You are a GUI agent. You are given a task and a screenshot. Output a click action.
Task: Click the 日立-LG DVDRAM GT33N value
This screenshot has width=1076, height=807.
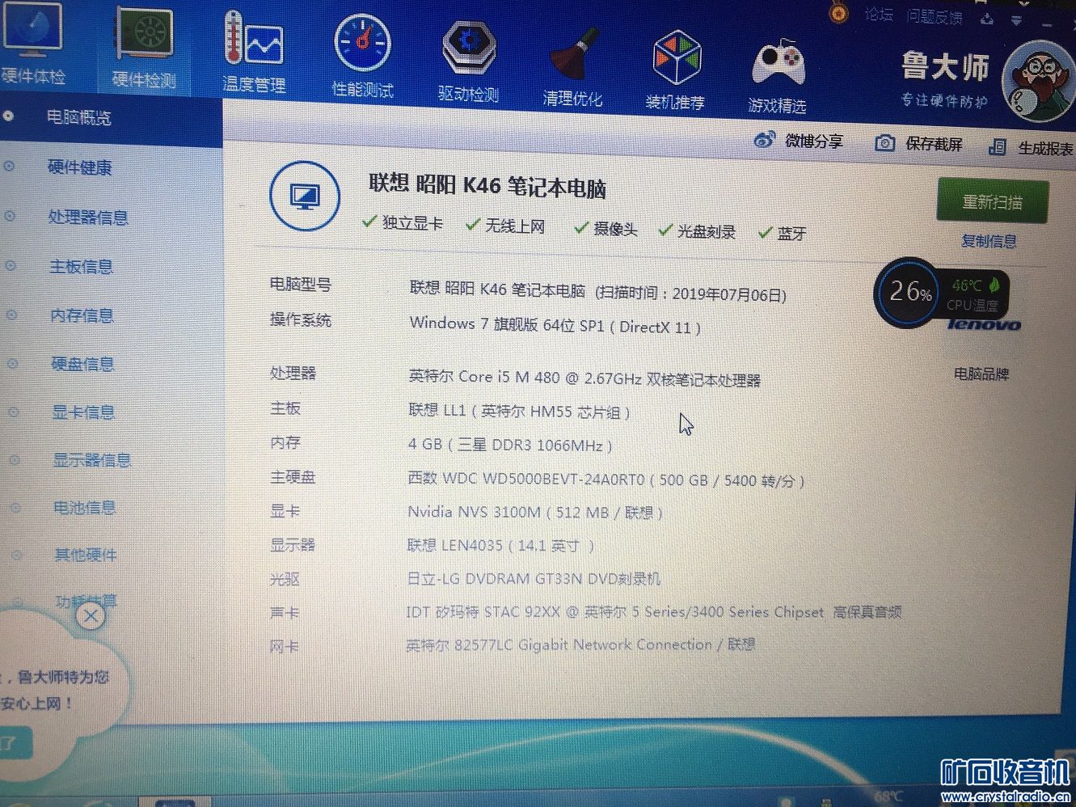click(x=534, y=578)
